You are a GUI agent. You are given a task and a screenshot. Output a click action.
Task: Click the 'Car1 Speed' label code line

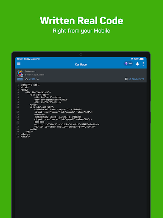[x=58, y=109]
